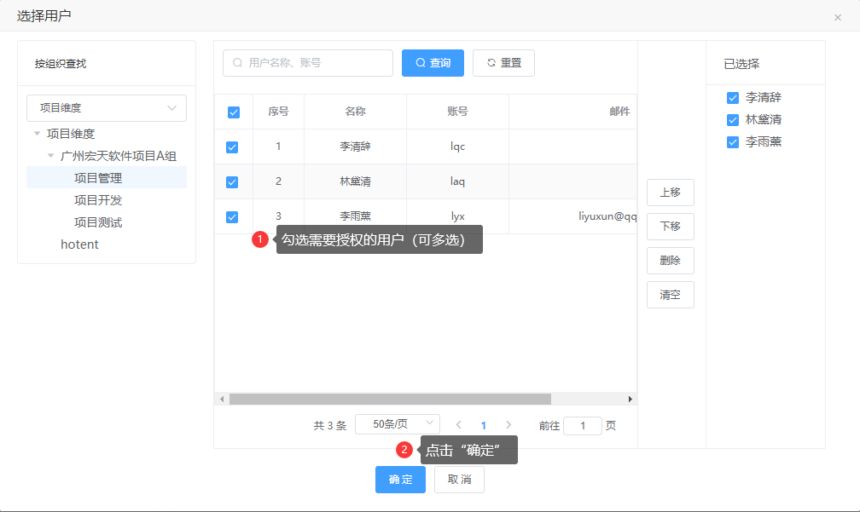Viewport: 860px width, 512px height.
Task: Collapse the 广州宏天软件项目A组 tree node
Action: tap(50, 156)
